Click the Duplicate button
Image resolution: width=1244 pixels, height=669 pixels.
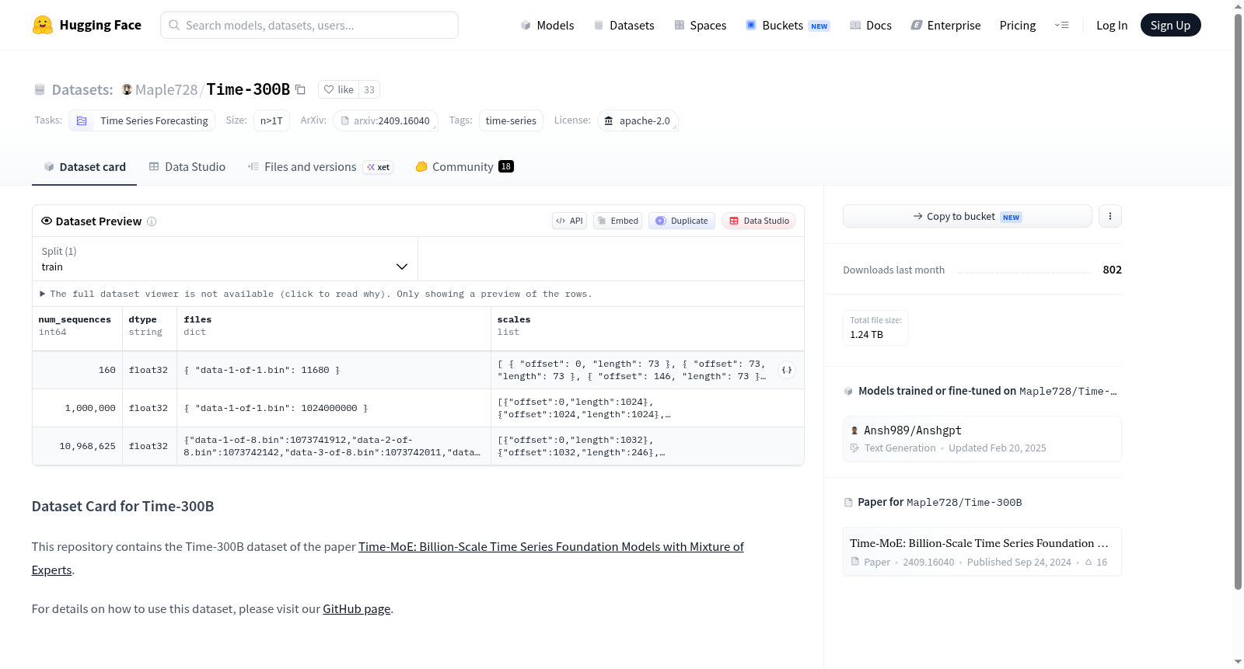pyautogui.click(x=682, y=221)
